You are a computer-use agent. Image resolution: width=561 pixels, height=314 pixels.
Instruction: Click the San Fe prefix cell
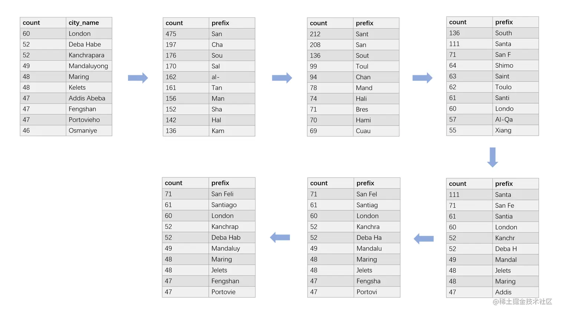(x=516, y=206)
